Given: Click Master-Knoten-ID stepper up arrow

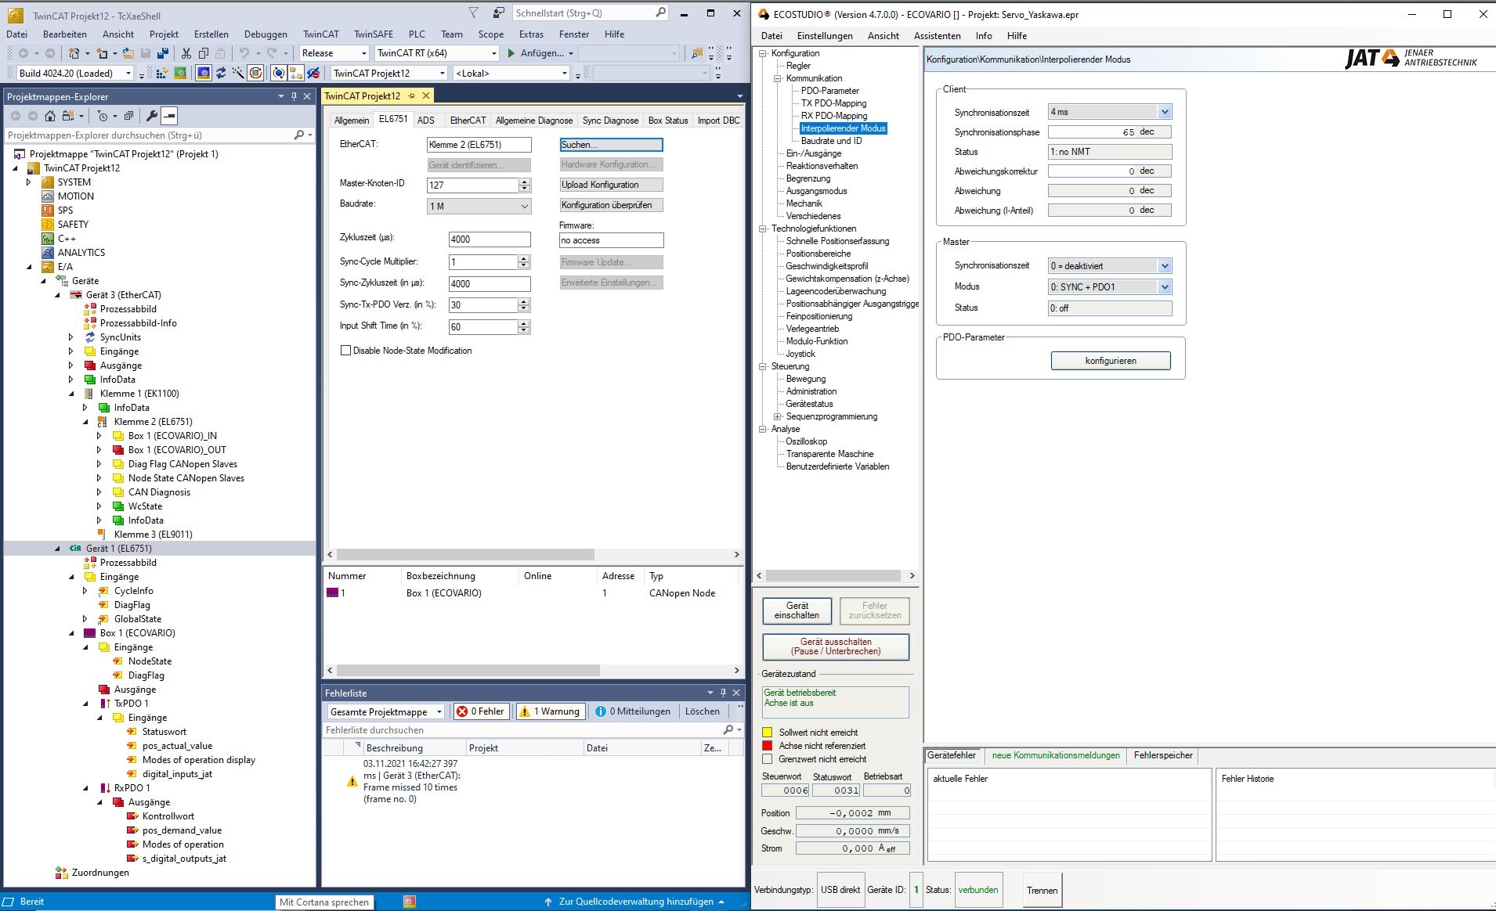Looking at the screenshot, I should (x=524, y=182).
